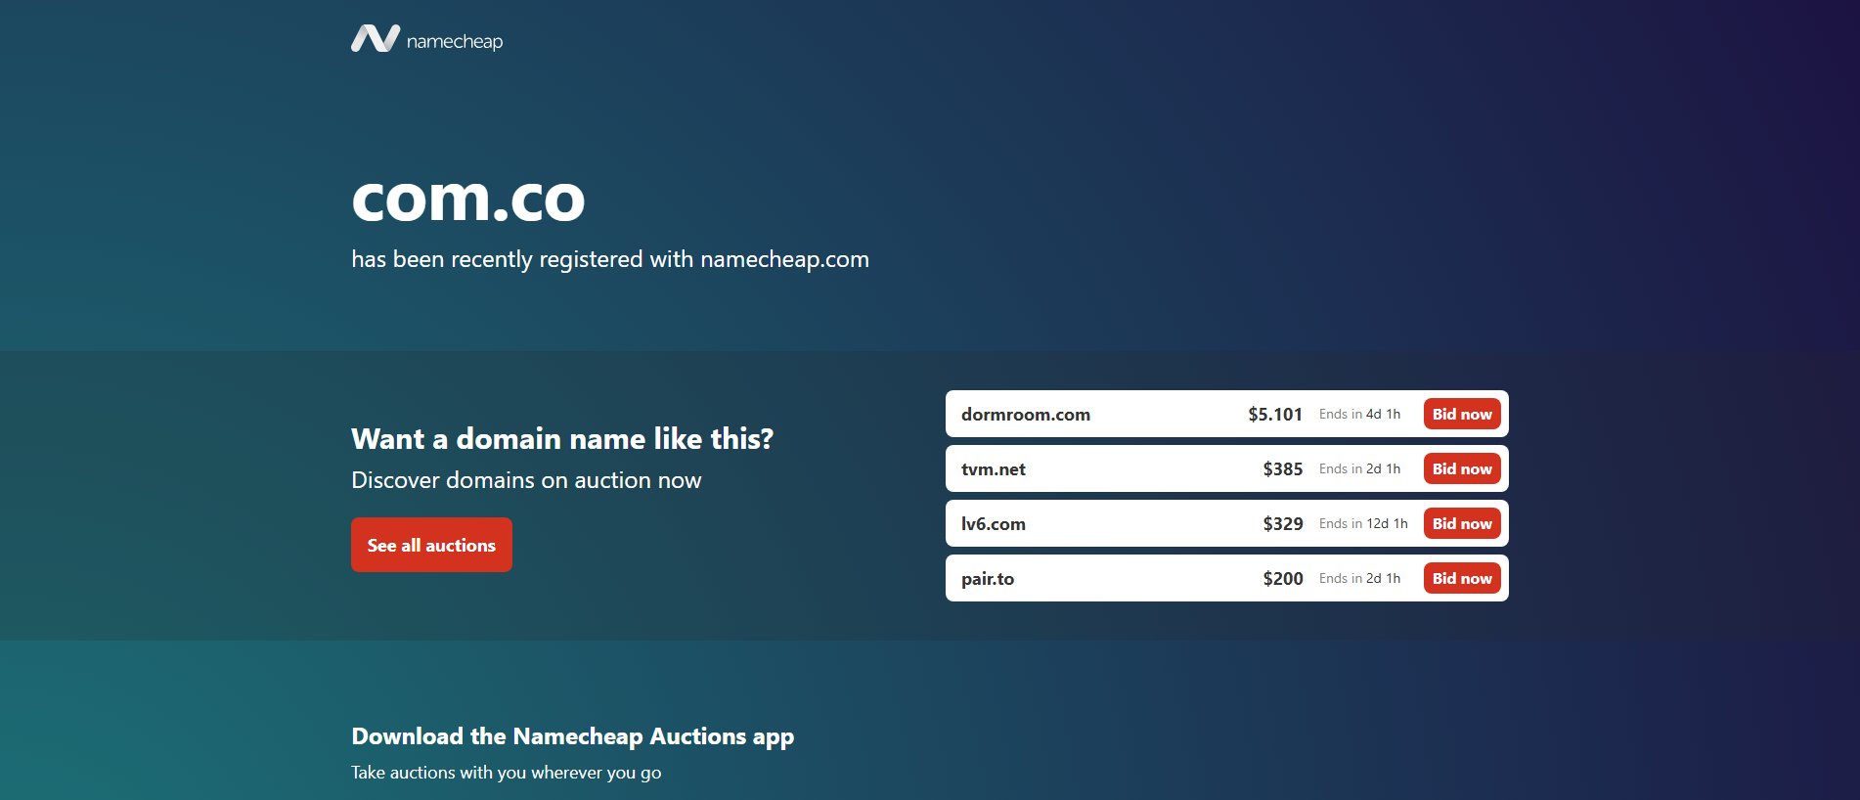Open the See all auctions button
The height and width of the screenshot is (800, 1860).
431,545
